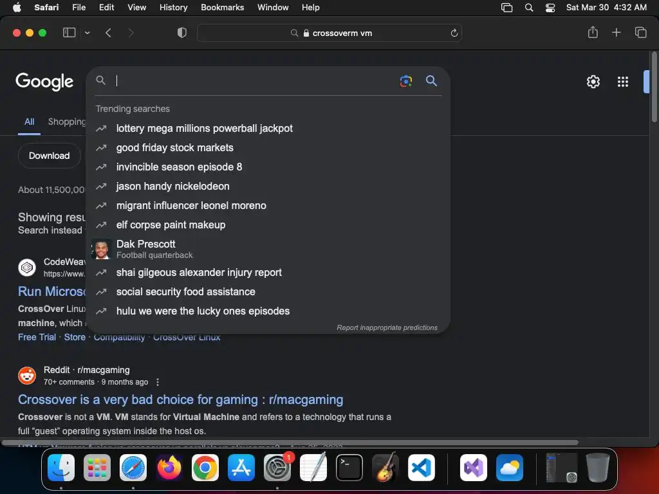Open the Control Center menu bar icon
659x494 pixels.
[x=550, y=8]
